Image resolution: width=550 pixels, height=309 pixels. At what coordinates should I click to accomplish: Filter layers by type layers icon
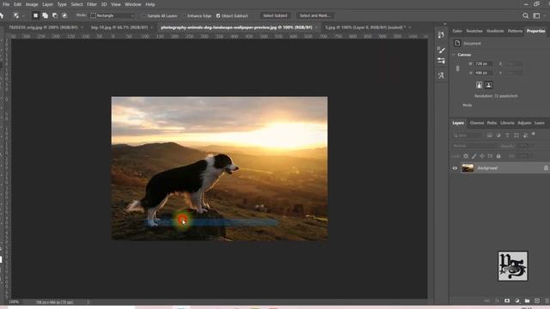(x=507, y=136)
